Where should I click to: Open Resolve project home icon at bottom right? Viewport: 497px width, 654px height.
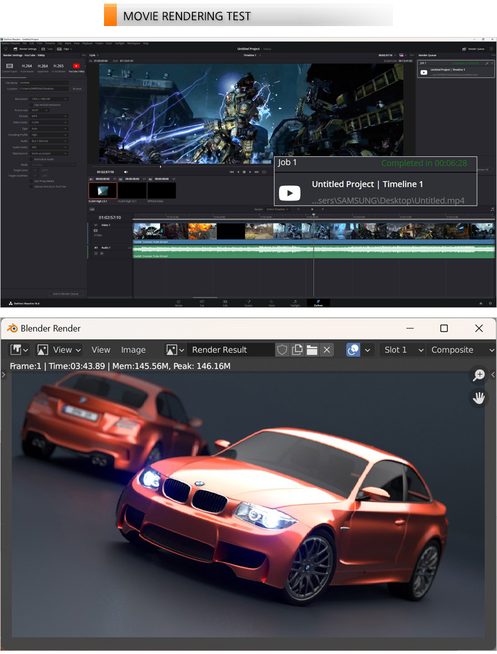480,303
